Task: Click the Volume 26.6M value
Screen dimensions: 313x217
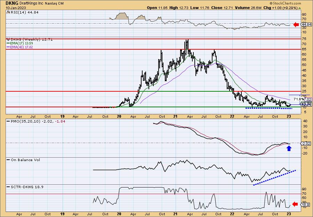Action: tap(248, 8)
